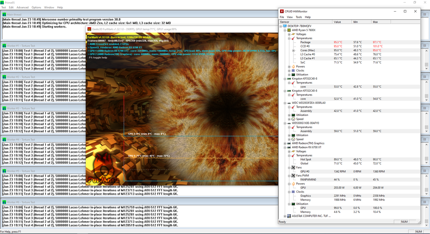
Task: Click the CPUID HWMonitor title bar icon
Action: (x=282, y=12)
